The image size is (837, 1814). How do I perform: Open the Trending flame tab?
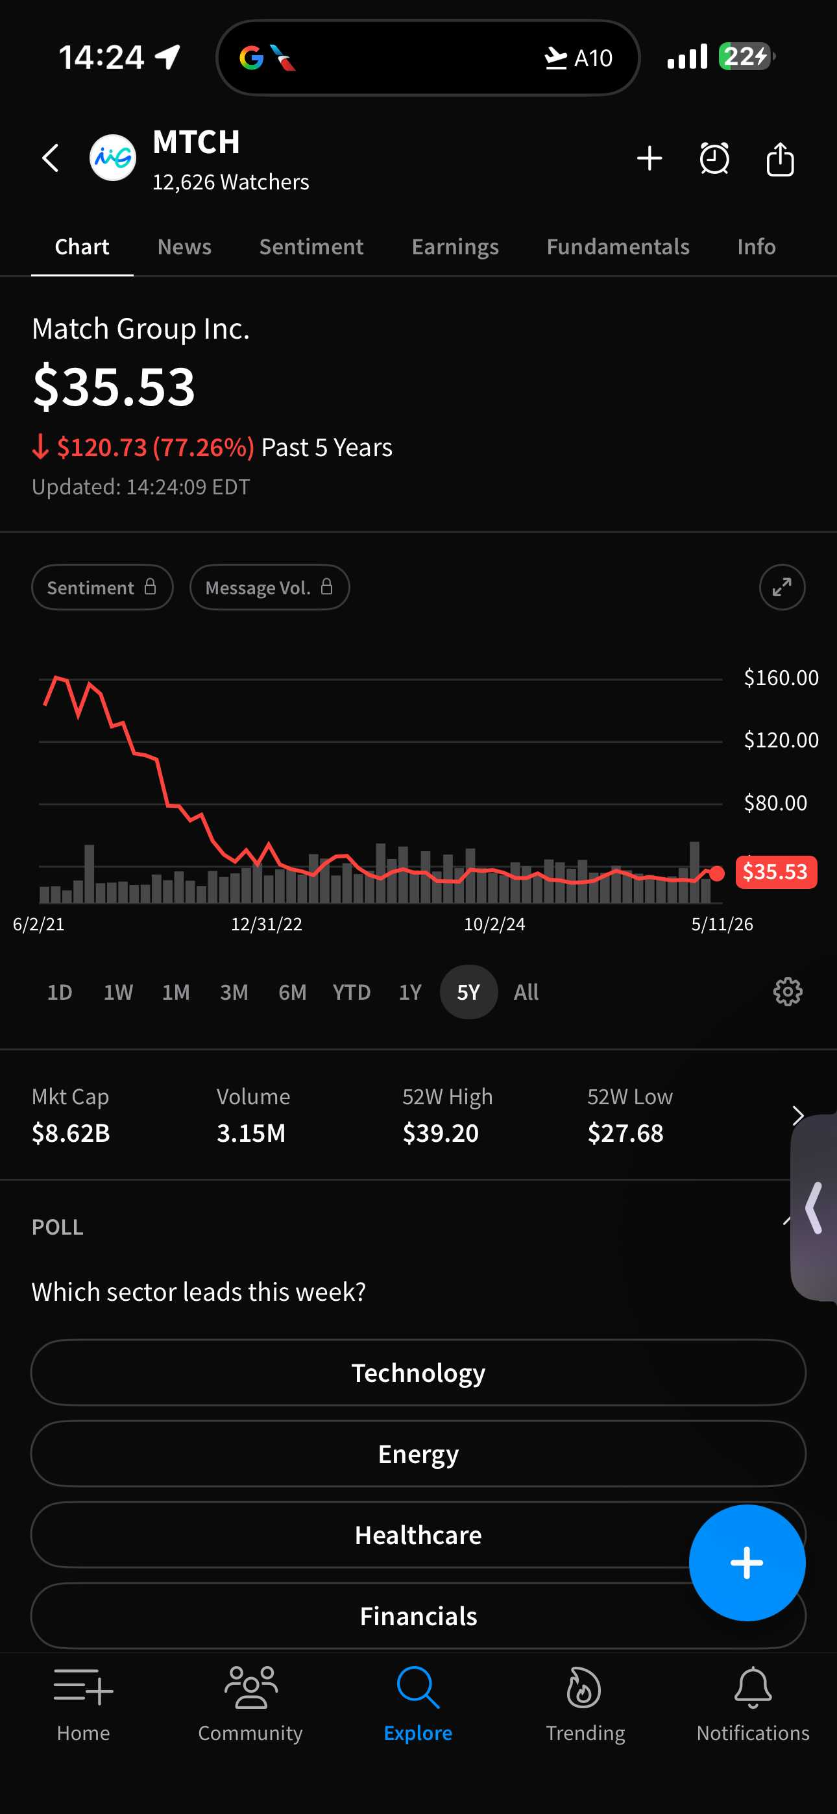(x=585, y=1704)
